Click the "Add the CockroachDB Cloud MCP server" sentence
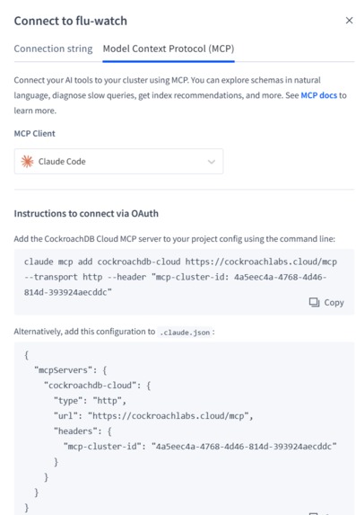Screen dimensions: 356x515 (x=174, y=239)
